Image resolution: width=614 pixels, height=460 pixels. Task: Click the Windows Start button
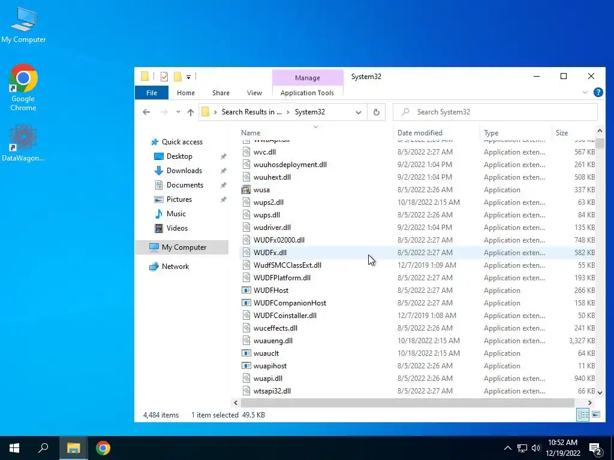click(x=14, y=448)
